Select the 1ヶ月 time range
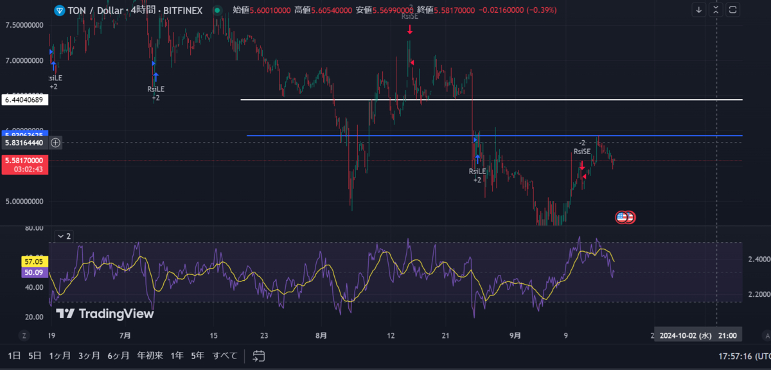Image resolution: width=771 pixels, height=370 pixels. [x=60, y=355]
